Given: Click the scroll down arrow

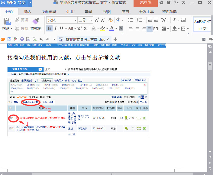Looking at the screenshot, I should click(210, 151).
